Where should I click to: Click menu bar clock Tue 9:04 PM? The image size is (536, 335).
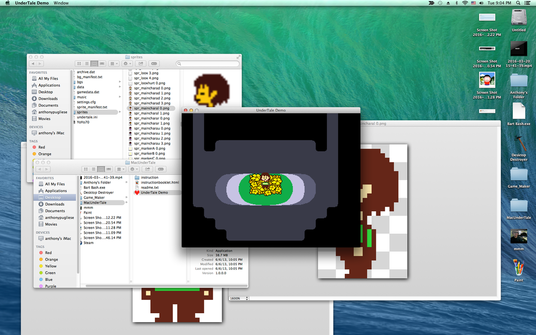click(x=500, y=3)
